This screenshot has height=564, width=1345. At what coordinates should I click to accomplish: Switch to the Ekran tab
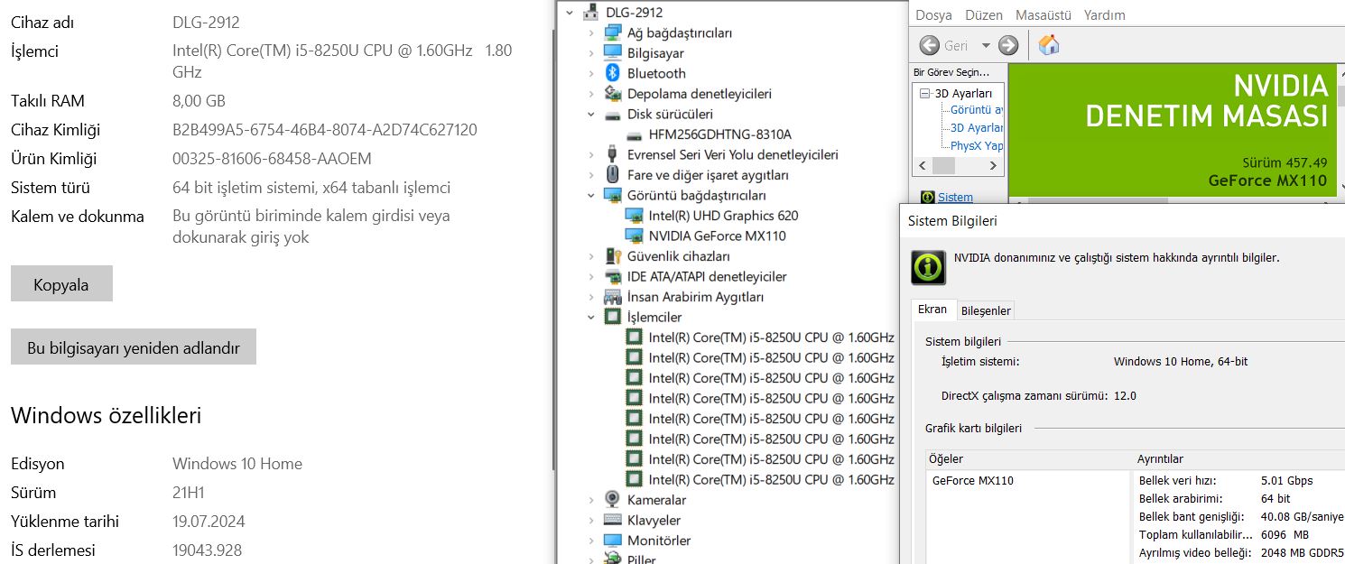(x=932, y=310)
